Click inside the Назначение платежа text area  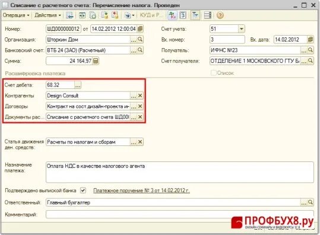click(x=180, y=172)
